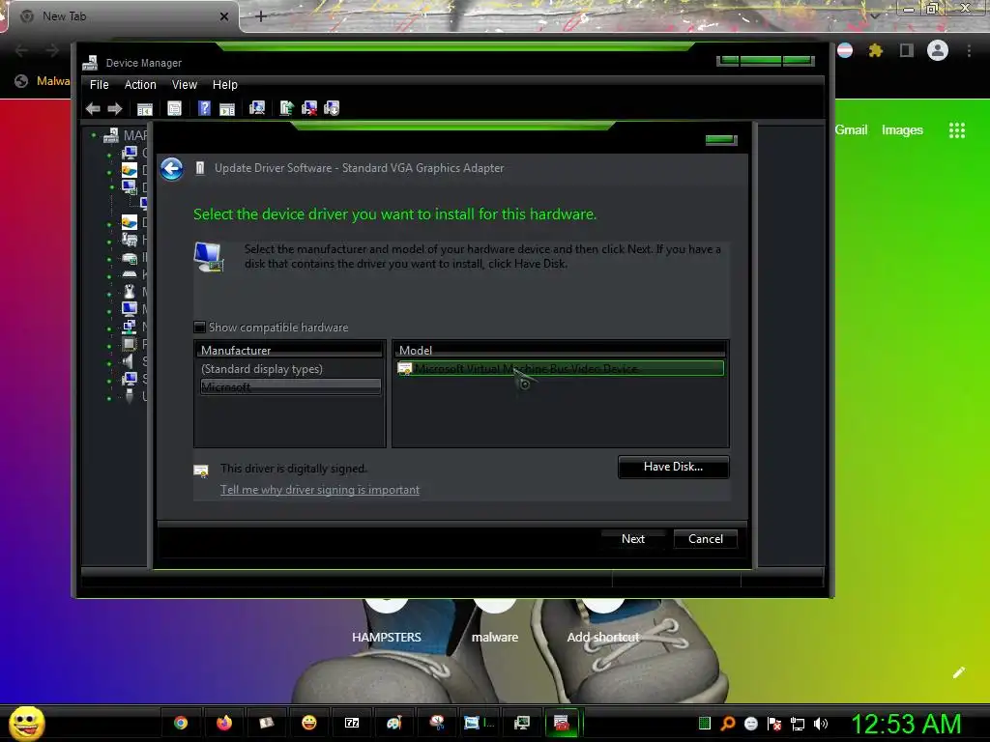Click the Snipping Tool taskbar icon
Viewport: 990px width, 742px height.
click(437, 723)
